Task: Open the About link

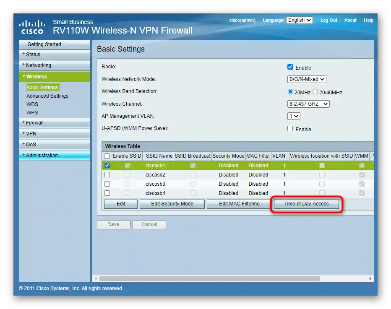Action: 350,20
